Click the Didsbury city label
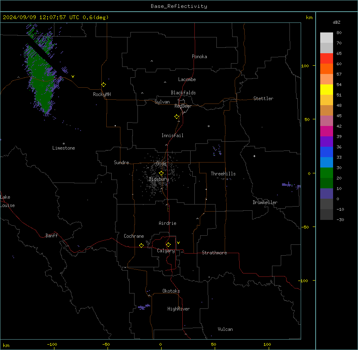The image size is (358, 350). (159, 179)
